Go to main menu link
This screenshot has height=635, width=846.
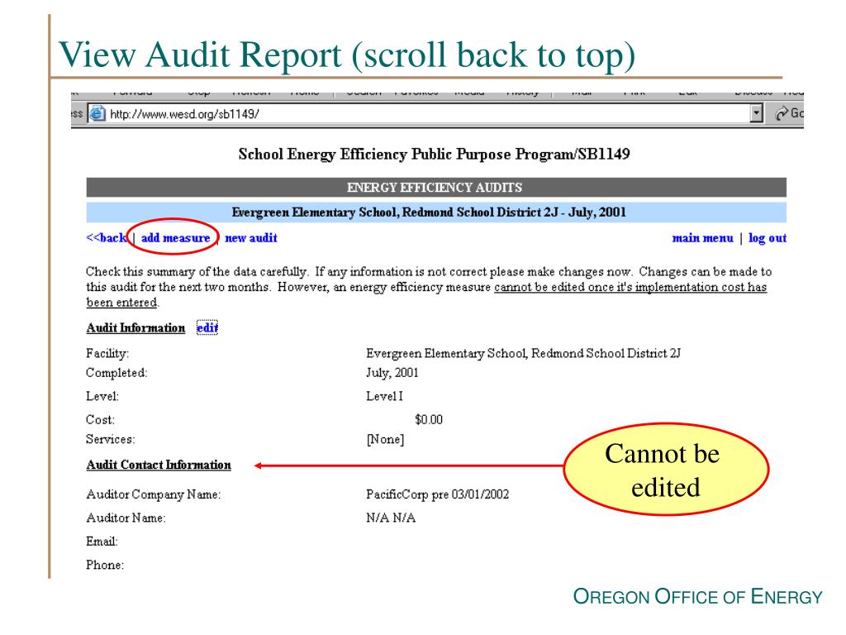702,238
